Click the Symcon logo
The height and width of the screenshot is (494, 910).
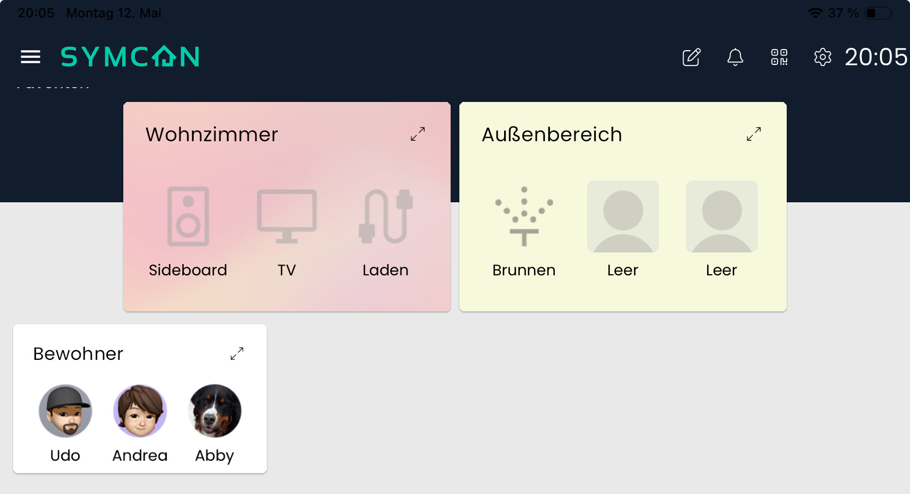pyautogui.click(x=130, y=57)
